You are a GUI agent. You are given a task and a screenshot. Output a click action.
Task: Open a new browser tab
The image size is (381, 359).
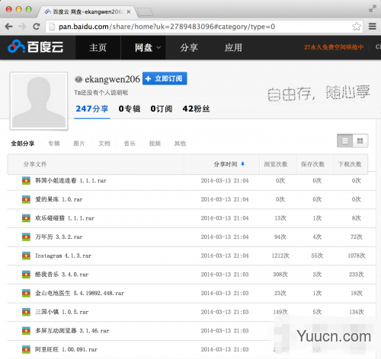145,11
